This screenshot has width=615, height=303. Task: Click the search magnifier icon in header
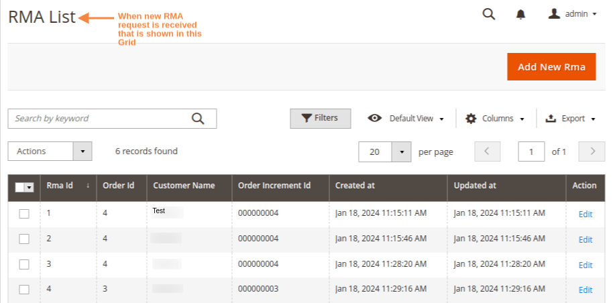489,14
